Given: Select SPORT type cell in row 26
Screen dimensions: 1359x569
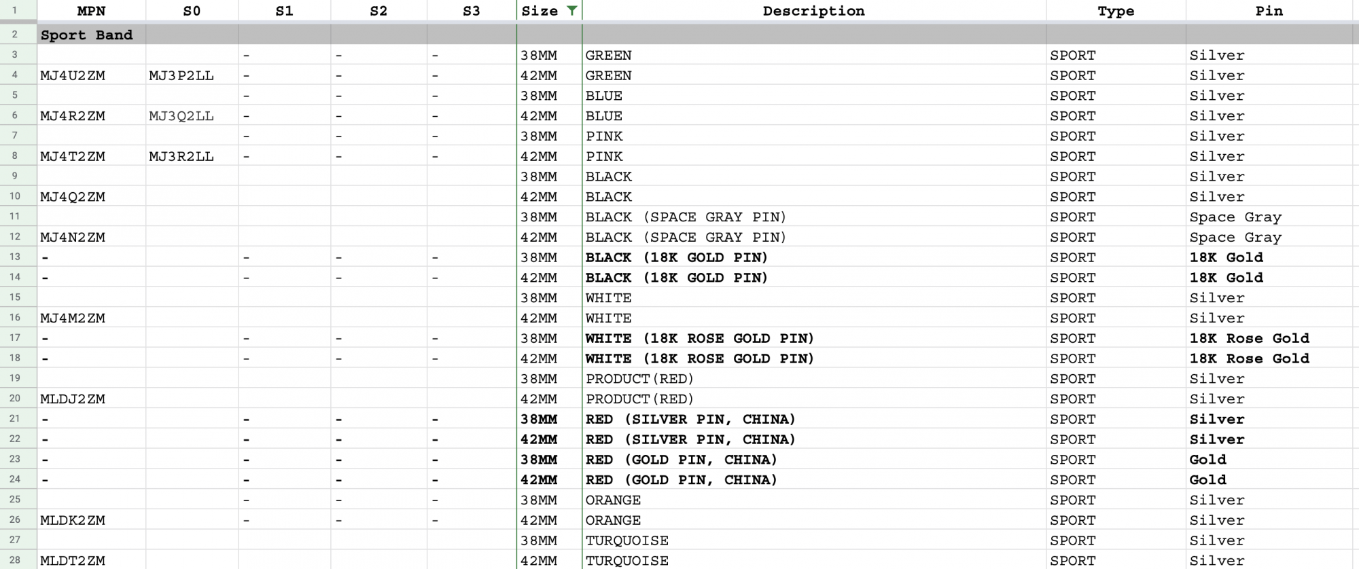Looking at the screenshot, I should (1116, 520).
